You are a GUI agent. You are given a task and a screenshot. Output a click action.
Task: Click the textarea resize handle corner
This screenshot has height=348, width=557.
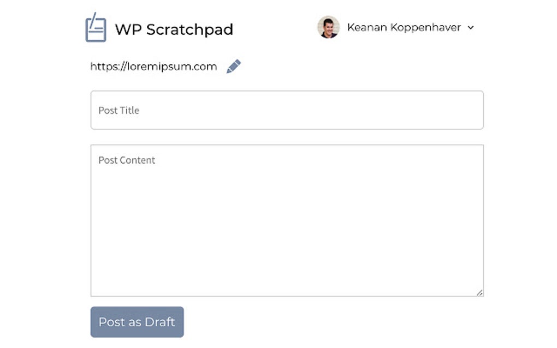coord(480,292)
